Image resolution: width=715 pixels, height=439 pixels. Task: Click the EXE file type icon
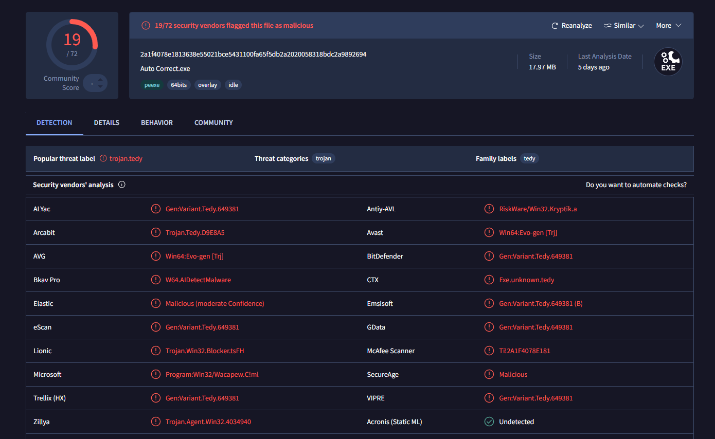(x=668, y=62)
